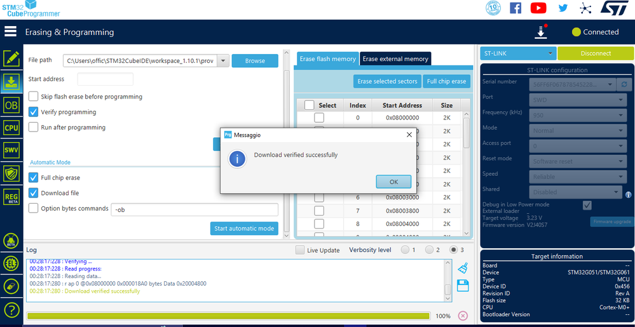The image size is (635, 327).
Task: Select verbosity level 2
Action: 429,250
